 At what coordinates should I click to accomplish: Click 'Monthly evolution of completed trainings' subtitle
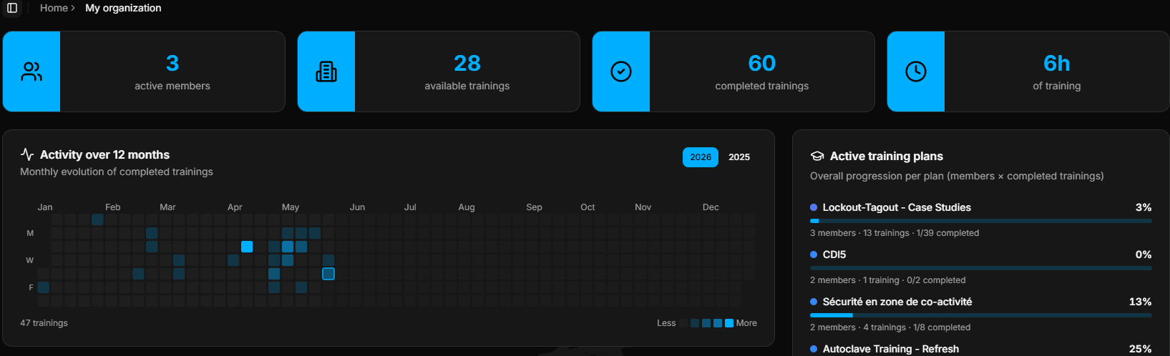(x=117, y=172)
